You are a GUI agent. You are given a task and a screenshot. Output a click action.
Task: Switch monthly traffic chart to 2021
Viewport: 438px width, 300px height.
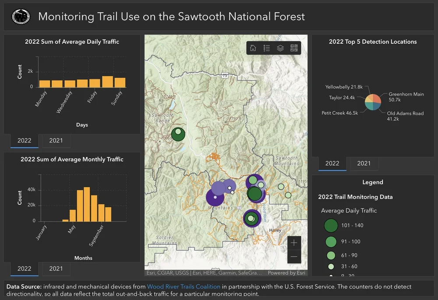[56, 269]
